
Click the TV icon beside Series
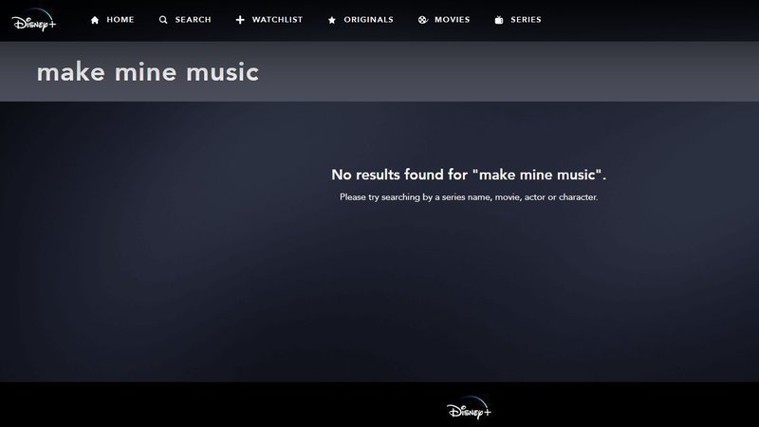pyautogui.click(x=499, y=20)
